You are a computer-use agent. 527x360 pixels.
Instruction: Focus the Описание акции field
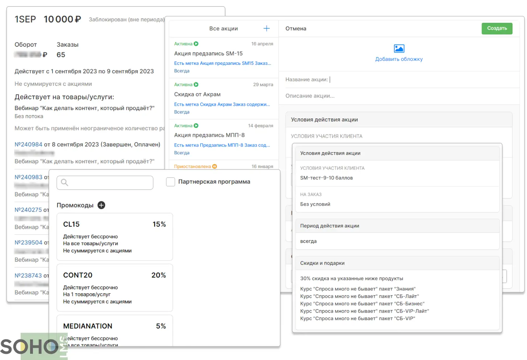(x=399, y=96)
